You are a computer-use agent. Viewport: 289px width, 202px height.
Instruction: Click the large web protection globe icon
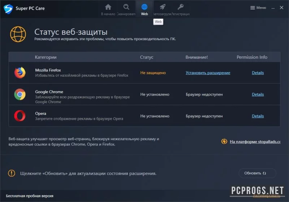click(x=18, y=34)
